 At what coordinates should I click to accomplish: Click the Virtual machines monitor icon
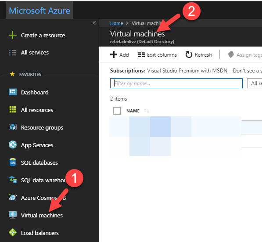pos(13,215)
